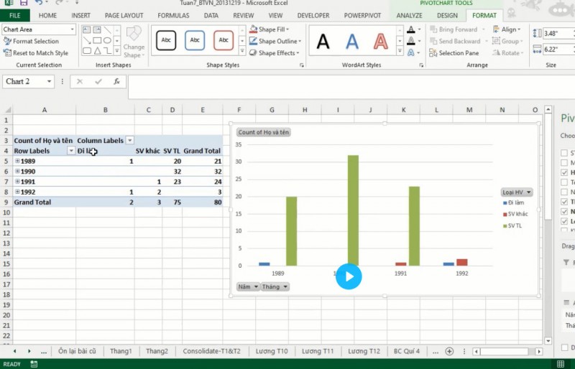
Task: Open the BC Quí 4 sheet tab
Action: point(407,351)
